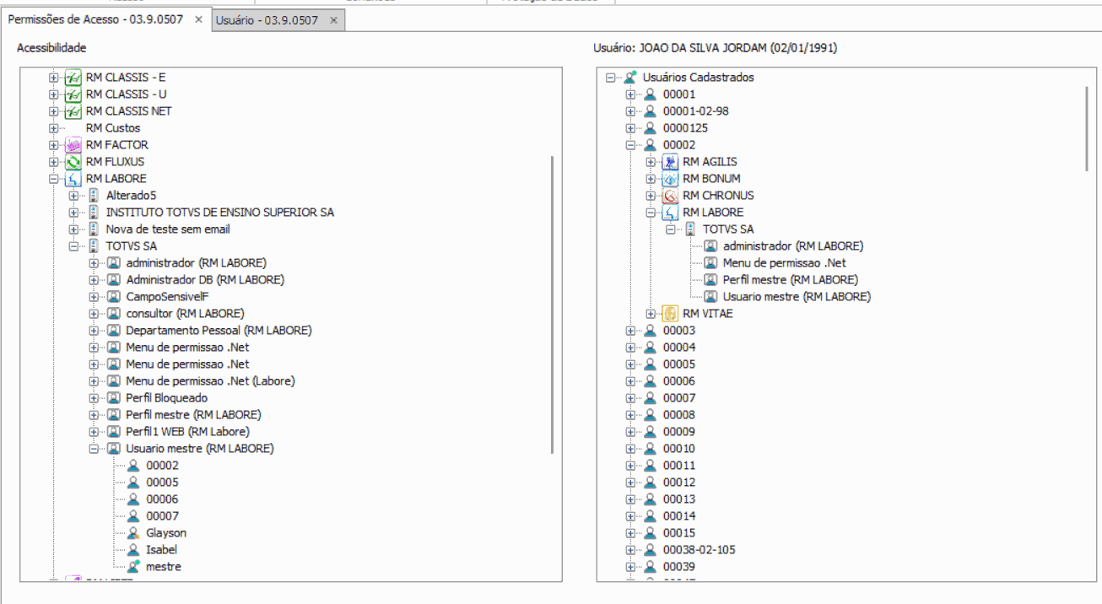1102x604 pixels.
Task: Click the RM FACTOR module icon
Action: (73, 145)
